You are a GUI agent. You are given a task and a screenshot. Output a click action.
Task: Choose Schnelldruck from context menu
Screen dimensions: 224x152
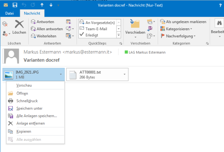coord(35,101)
